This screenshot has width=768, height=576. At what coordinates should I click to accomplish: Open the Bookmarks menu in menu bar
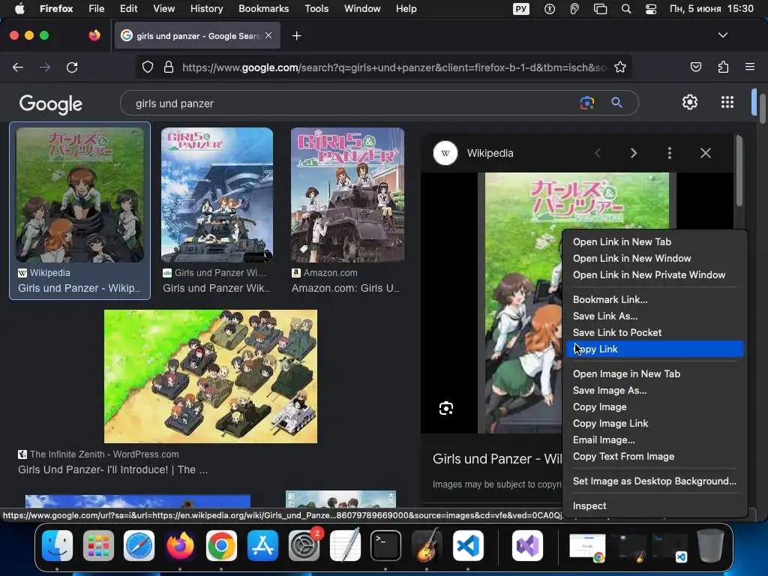[x=263, y=8]
